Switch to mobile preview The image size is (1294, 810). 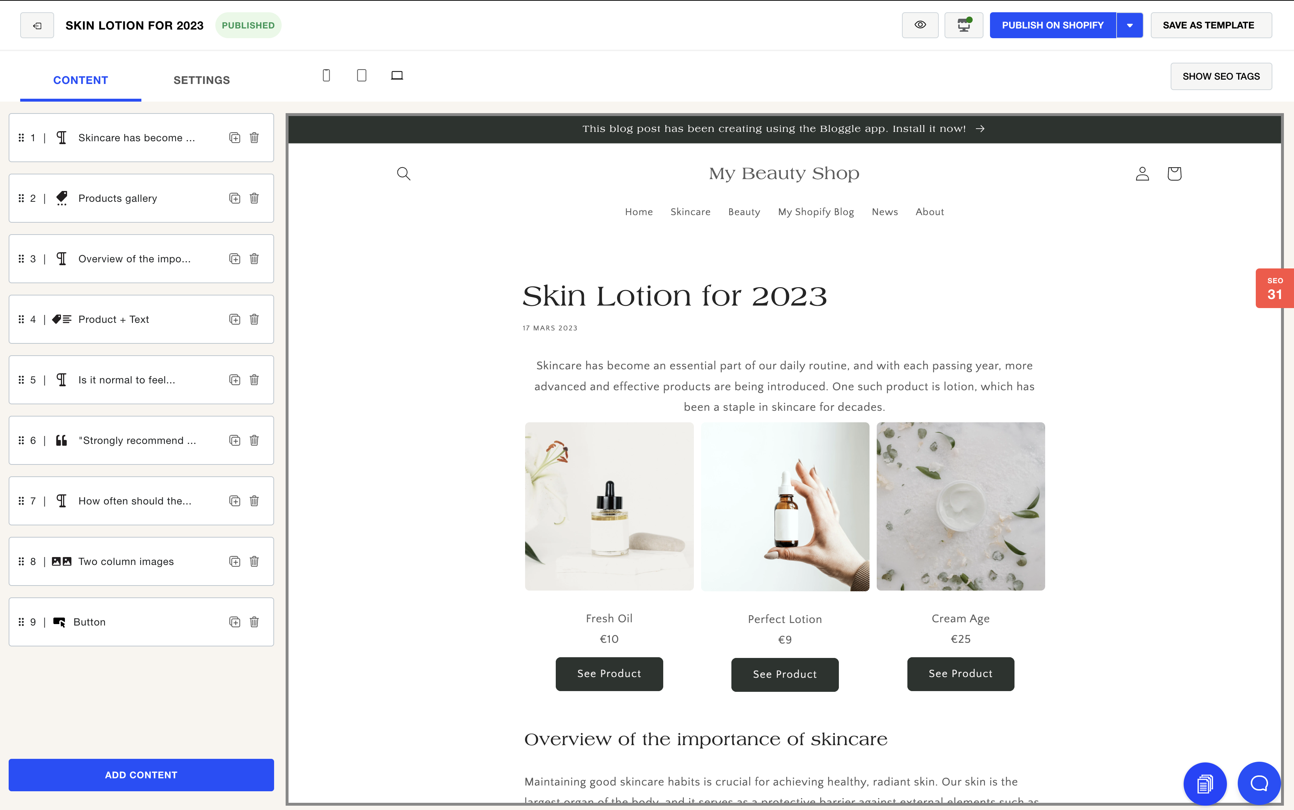point(326,75)
